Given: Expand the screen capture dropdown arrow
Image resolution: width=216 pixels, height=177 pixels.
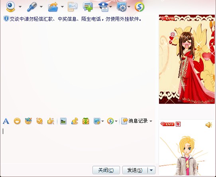Looking at the screenshot, I should [x=103, y=121].
